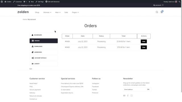The height and width of the screenshot is (102, 182).
Task: Open the Shop navigation link
Action: (x=37, y=12)
